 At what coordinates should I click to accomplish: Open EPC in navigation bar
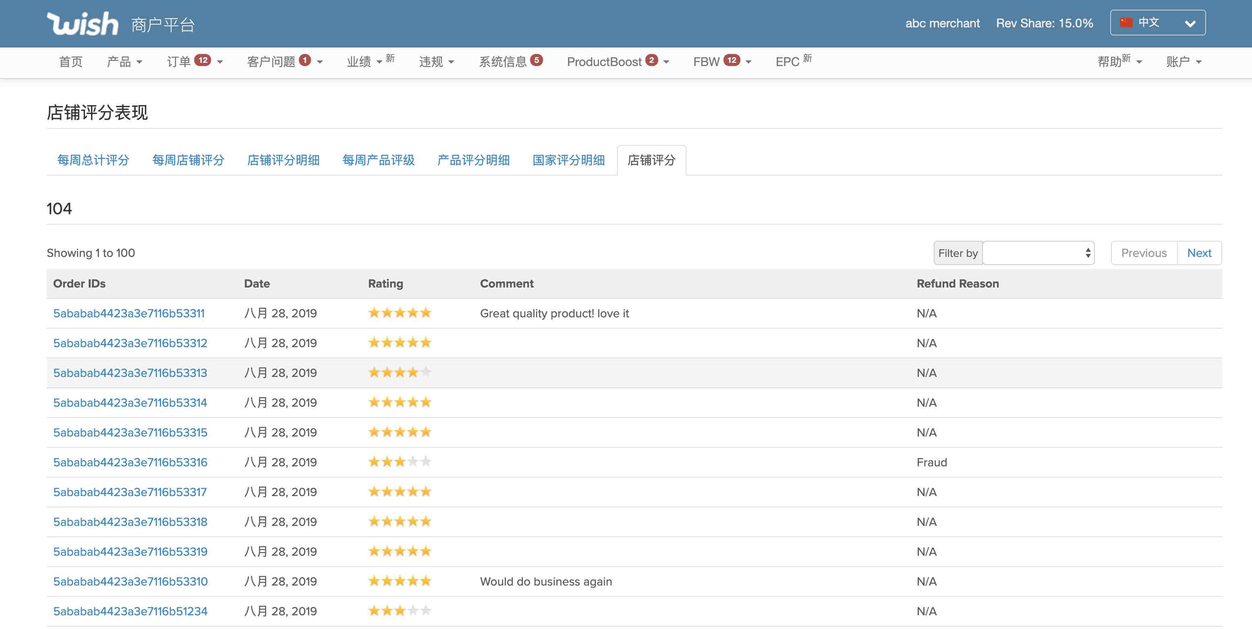coord(794,62)
